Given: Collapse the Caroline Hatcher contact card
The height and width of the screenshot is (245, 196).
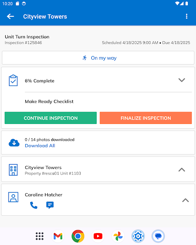Looking at the screenshot, I should coord(185,200).
